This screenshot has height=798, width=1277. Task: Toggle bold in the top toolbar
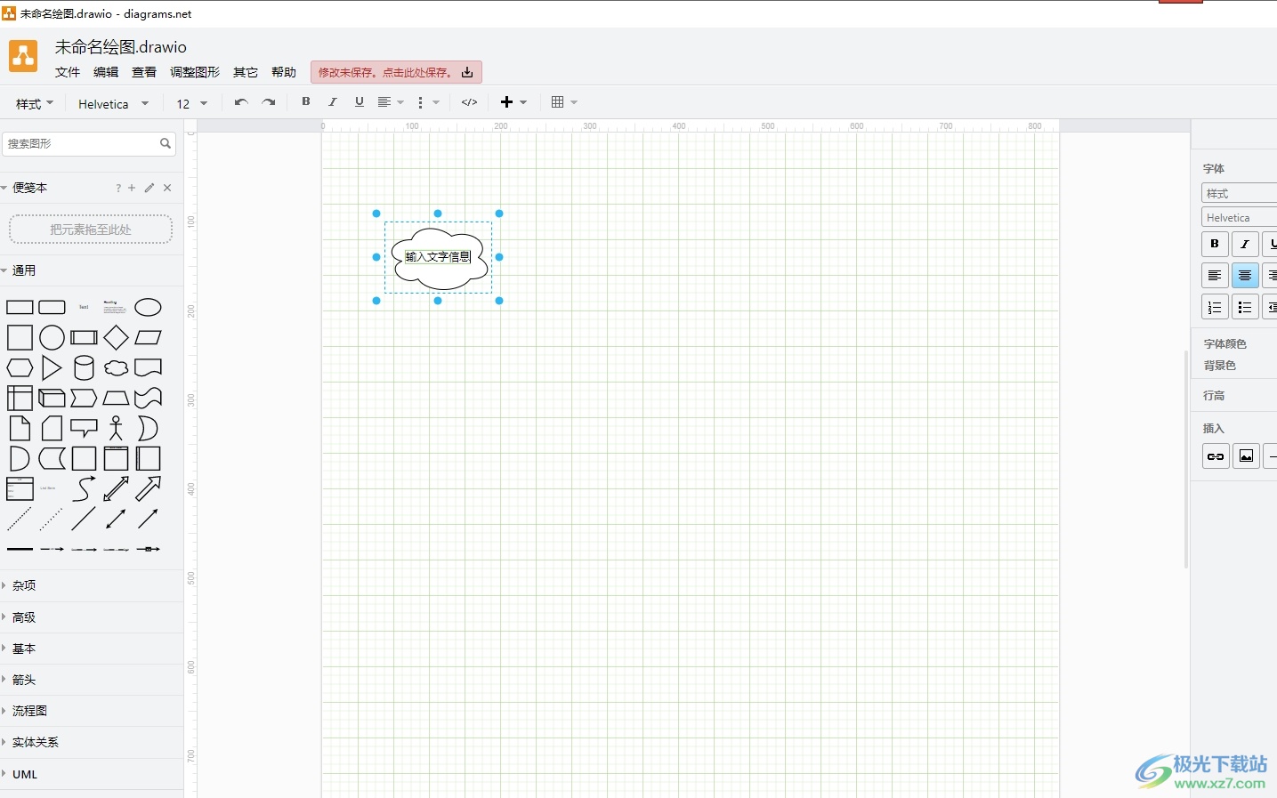[306, 101]
